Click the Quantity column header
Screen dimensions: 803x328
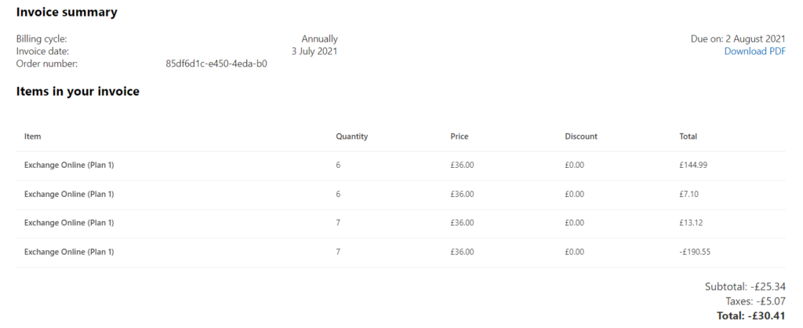tap(352, 137)
